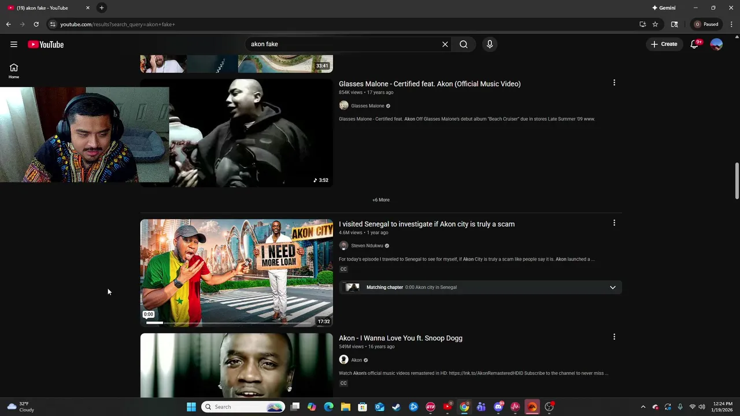740x416 pixels.
Task: Open Outlook from taskbar
Action: click(x=379, y=407)
